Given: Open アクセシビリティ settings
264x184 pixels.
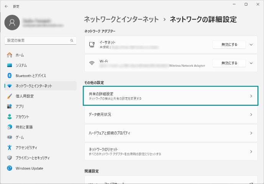Looking at the screenshot, I should [x=26, y=147].
